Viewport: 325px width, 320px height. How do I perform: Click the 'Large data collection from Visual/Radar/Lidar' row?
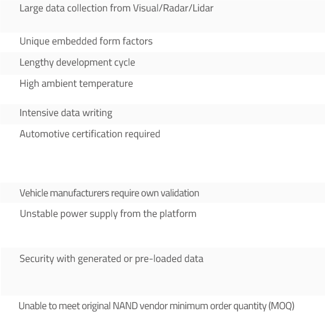pos(162,16)
